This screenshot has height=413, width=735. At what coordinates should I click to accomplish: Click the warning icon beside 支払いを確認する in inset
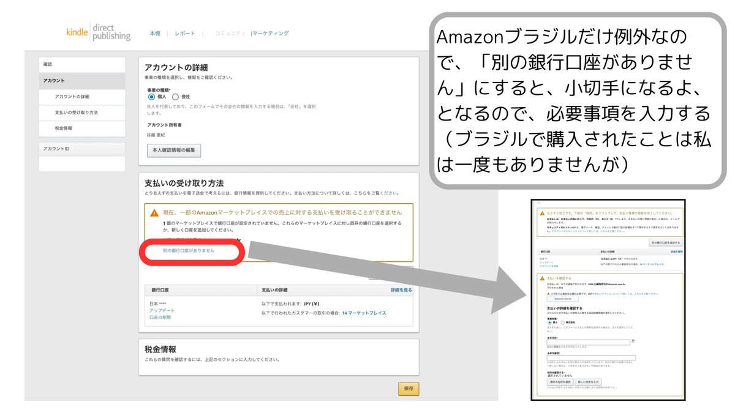point(541,278)
